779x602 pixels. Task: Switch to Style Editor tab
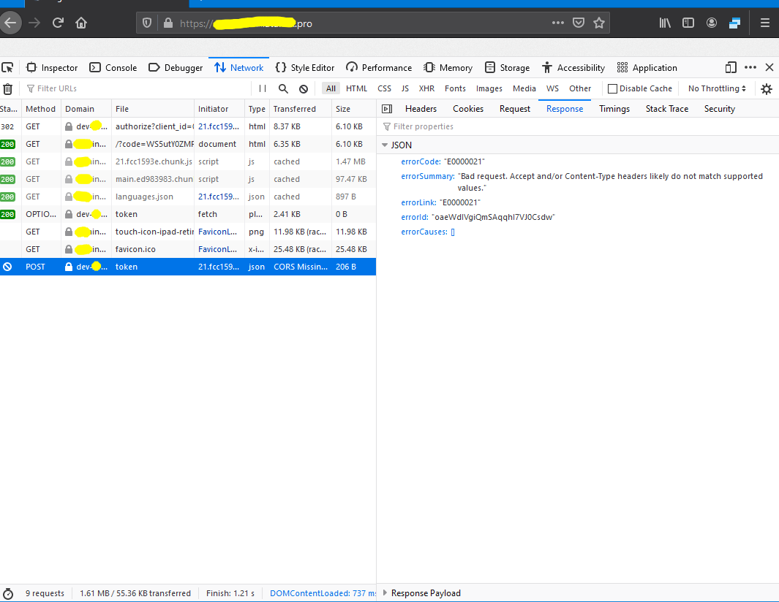point(304,67)
